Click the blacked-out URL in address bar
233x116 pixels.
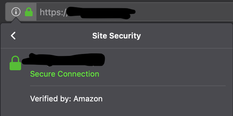pyautogui.click(x=101, y=13)
